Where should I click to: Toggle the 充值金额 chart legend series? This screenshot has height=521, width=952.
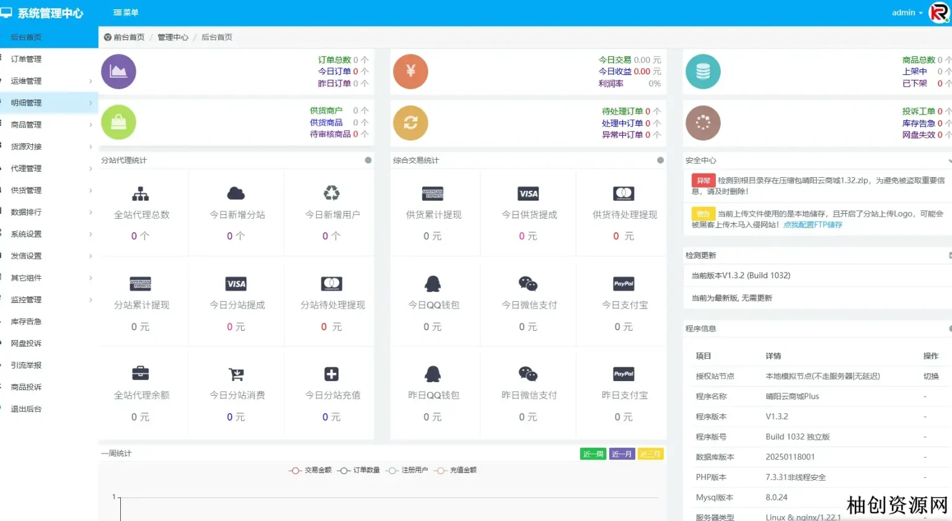(x=456, y=470)
